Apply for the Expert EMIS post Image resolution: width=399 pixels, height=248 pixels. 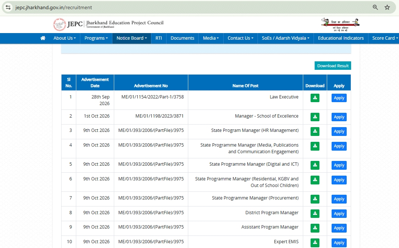click(x=339, y=242)
